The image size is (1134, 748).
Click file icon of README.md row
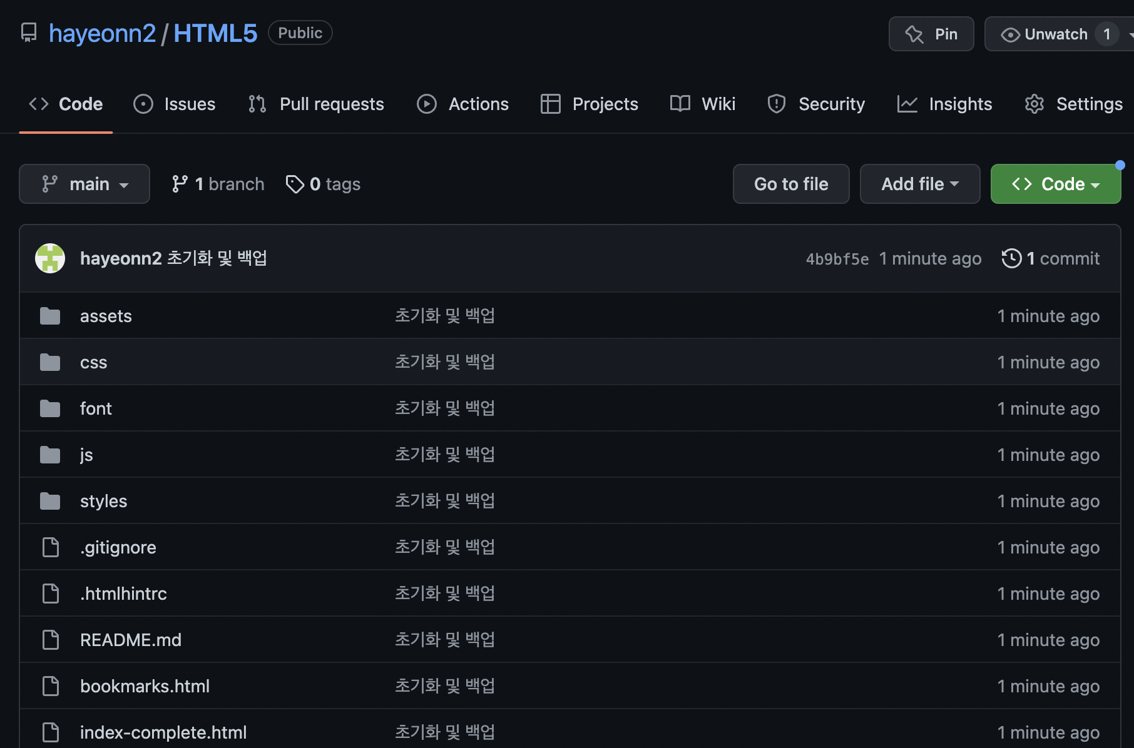point(51,640)
